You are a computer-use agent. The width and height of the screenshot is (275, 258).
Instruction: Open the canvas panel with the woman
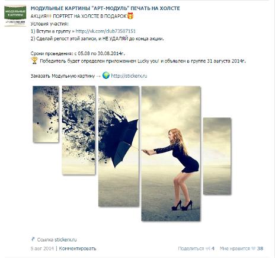pyautogui.click(x=171, y=154)
